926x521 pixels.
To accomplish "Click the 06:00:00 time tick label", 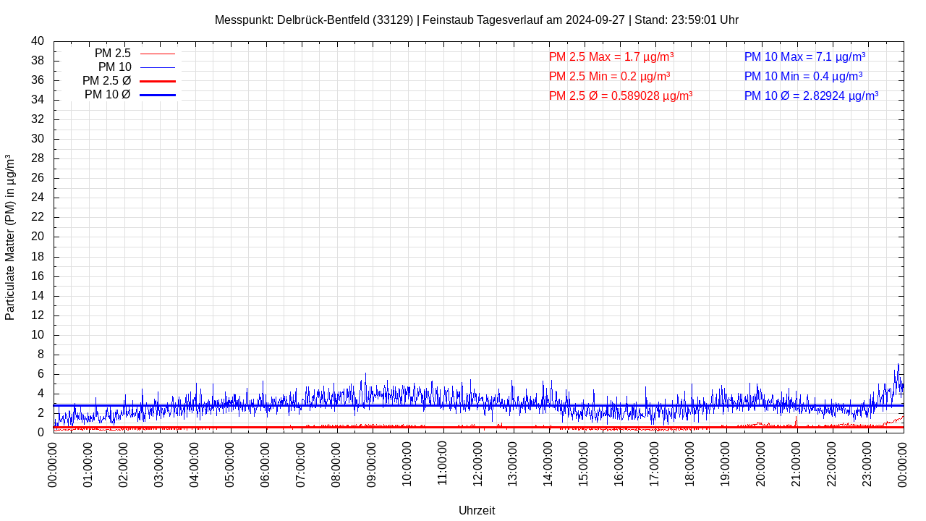I will click(266, 464).
